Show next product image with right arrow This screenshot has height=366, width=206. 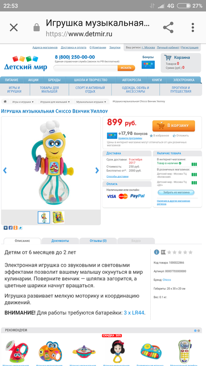coord(97,170)
